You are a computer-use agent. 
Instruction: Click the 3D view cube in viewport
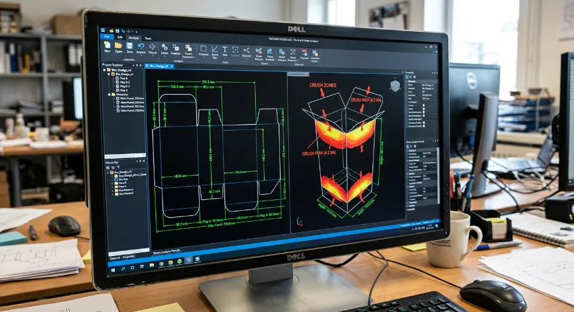(395, 86)
